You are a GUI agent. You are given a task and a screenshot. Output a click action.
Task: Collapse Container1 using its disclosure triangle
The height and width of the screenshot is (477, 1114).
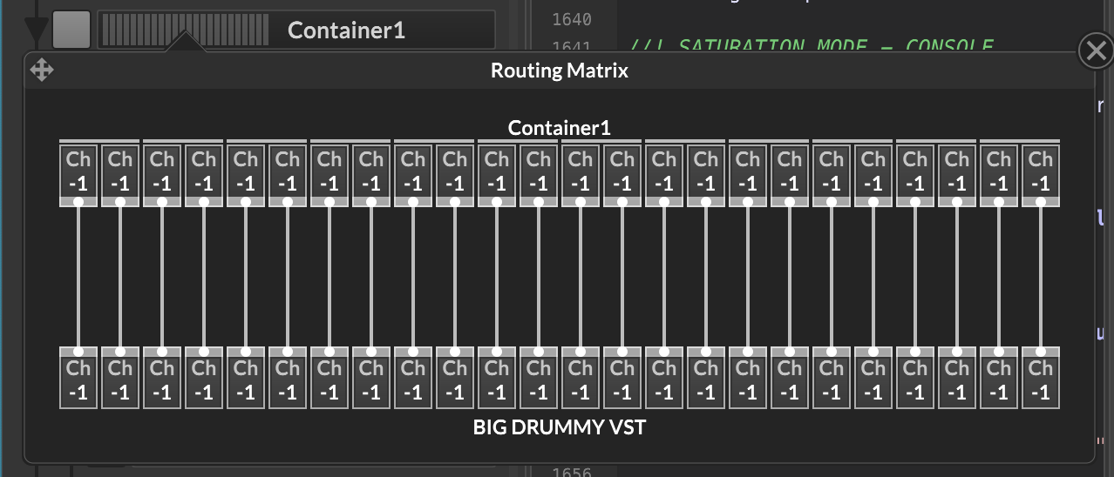pos(35,30)
